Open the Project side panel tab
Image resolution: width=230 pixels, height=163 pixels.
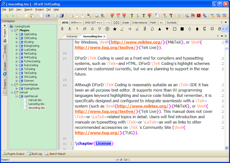tap(5, 35)
